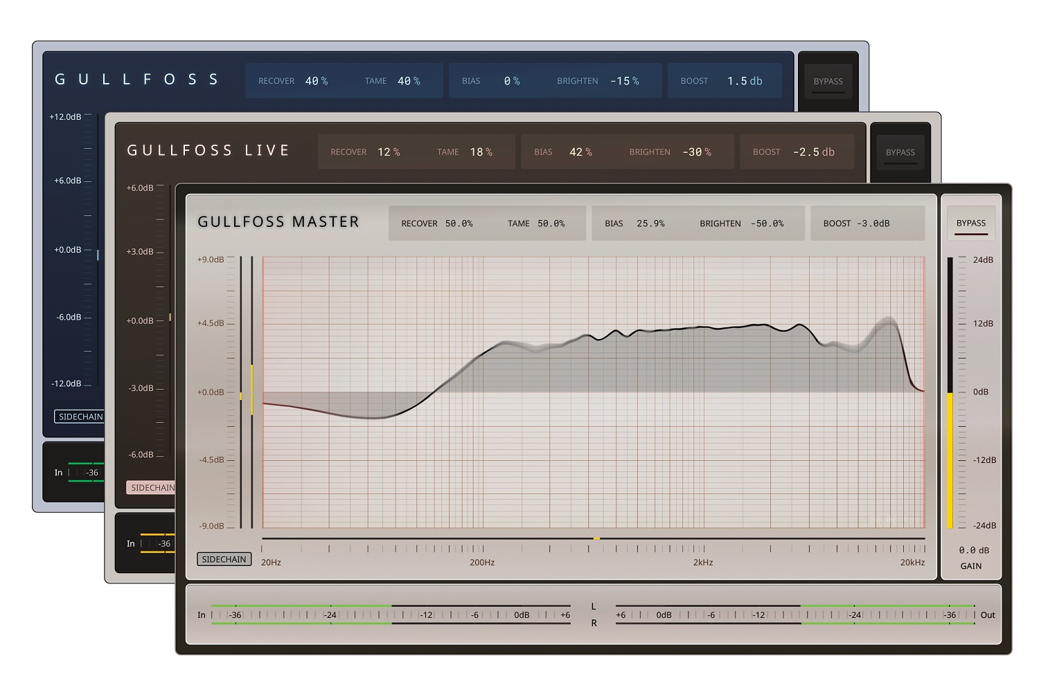Image resolution: width=1039 pixels, height=692 pixels.
Task: Adjust Bias 25.9% in Gullfoss Master
Action: point(650,224)
